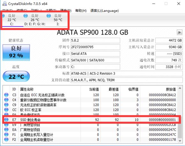The image size is (185, 146).
Task: Click the power on count 749 次
Action: 169,60
